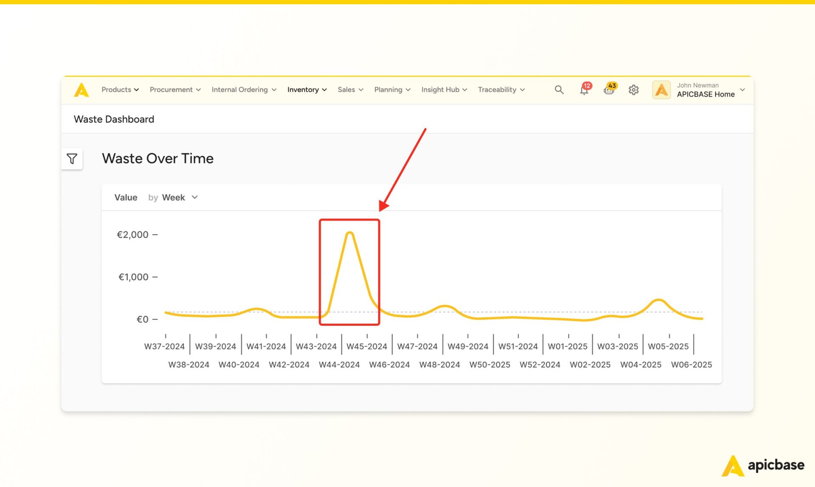Open the Insight Hub dropdown
Image resolution: width=815 pixels, height=487 pixels.
444,89
